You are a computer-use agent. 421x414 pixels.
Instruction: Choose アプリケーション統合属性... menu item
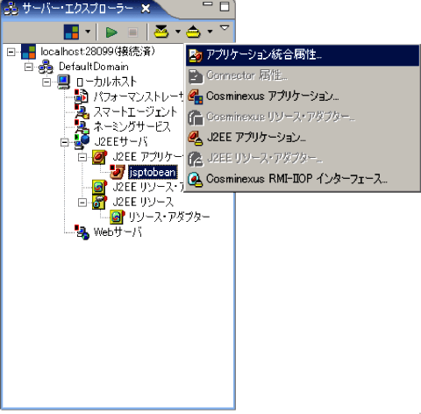303,55
